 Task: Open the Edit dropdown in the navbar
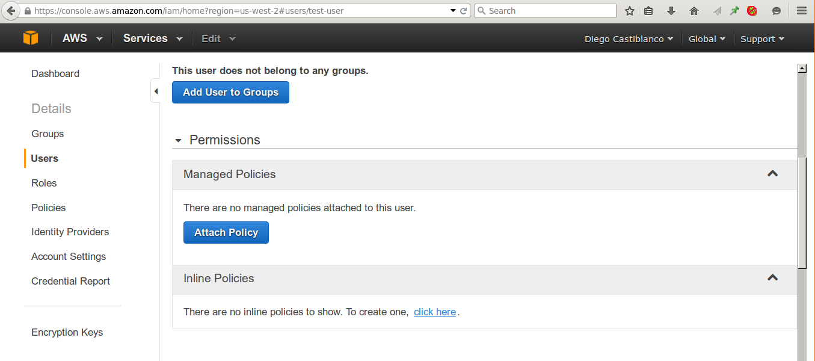pos(218,39)
